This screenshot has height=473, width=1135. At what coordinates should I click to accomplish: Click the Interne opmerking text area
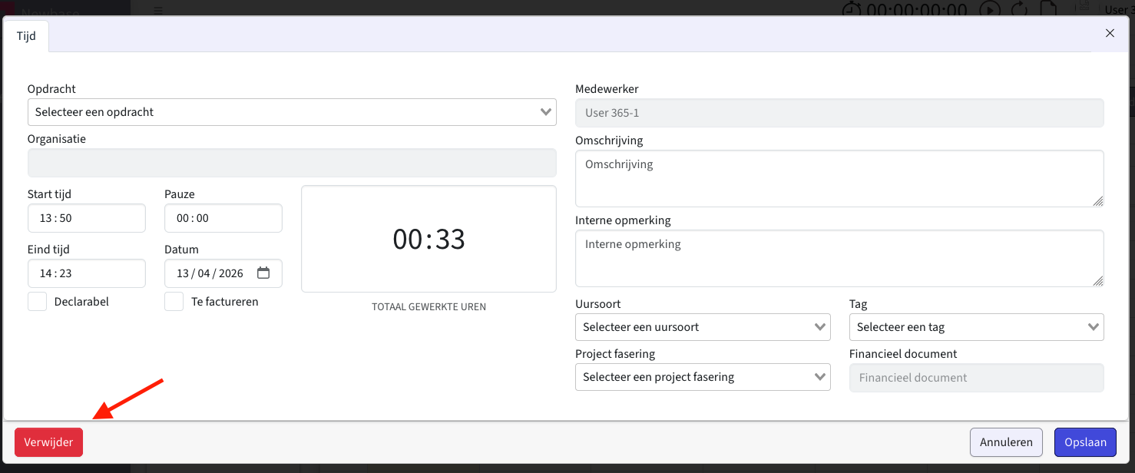coord(839,258)
